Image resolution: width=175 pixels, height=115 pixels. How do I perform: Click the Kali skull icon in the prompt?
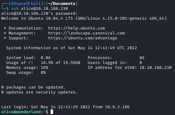click(28, 4)
